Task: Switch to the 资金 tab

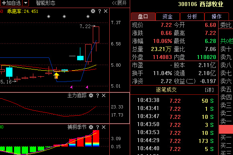Action: pos(168,16)
